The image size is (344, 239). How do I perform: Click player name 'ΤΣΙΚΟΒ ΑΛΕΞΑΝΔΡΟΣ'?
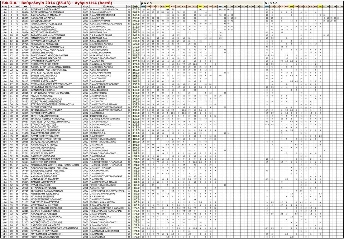pyautogui.click(x=44, y=30)
